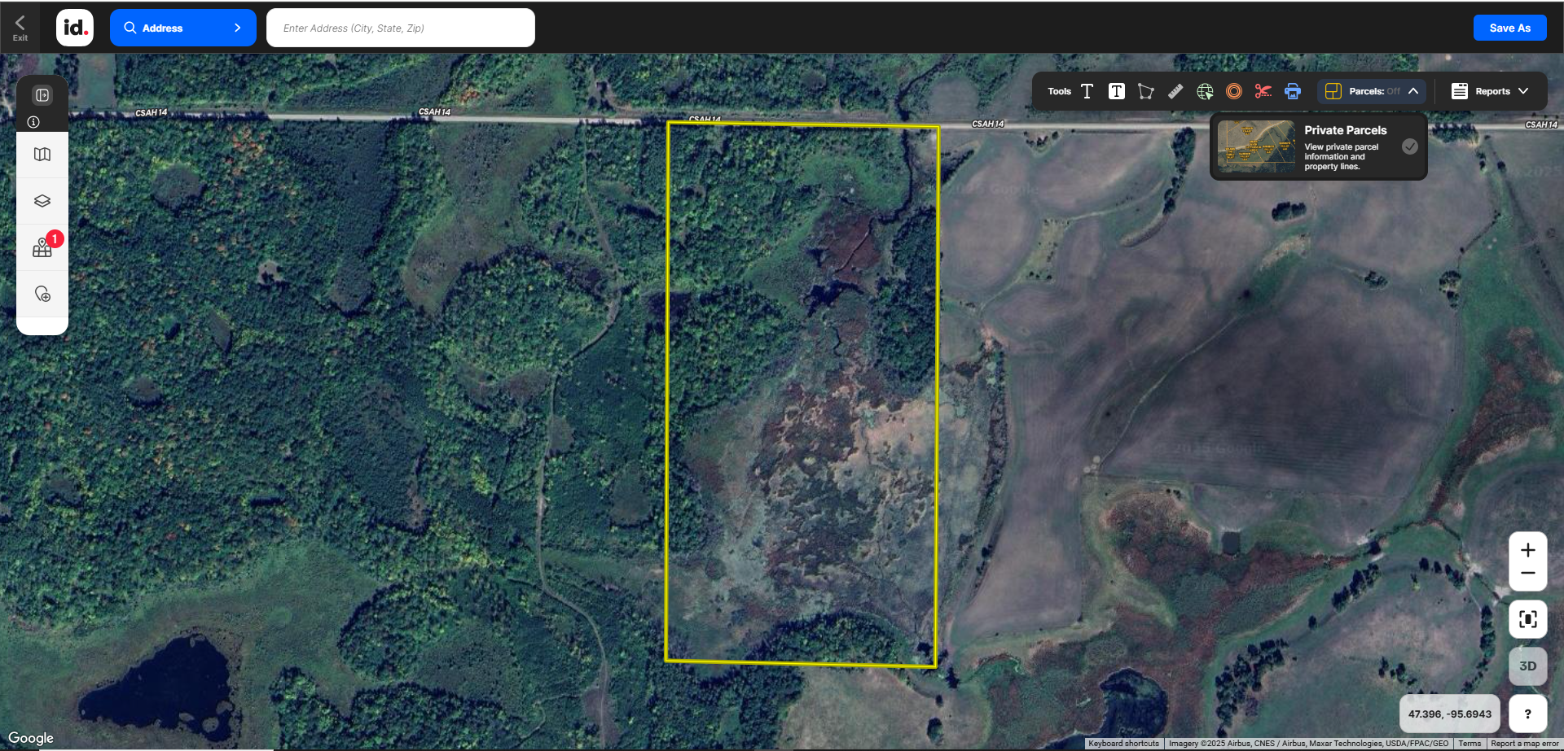This screenshot has width=1564, height=751.
Task: Open the Reports dropdown menu
Action: (x=1490, y=91)
